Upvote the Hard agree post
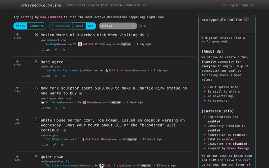Screen dimensions: 269x168 coord(17,62)
